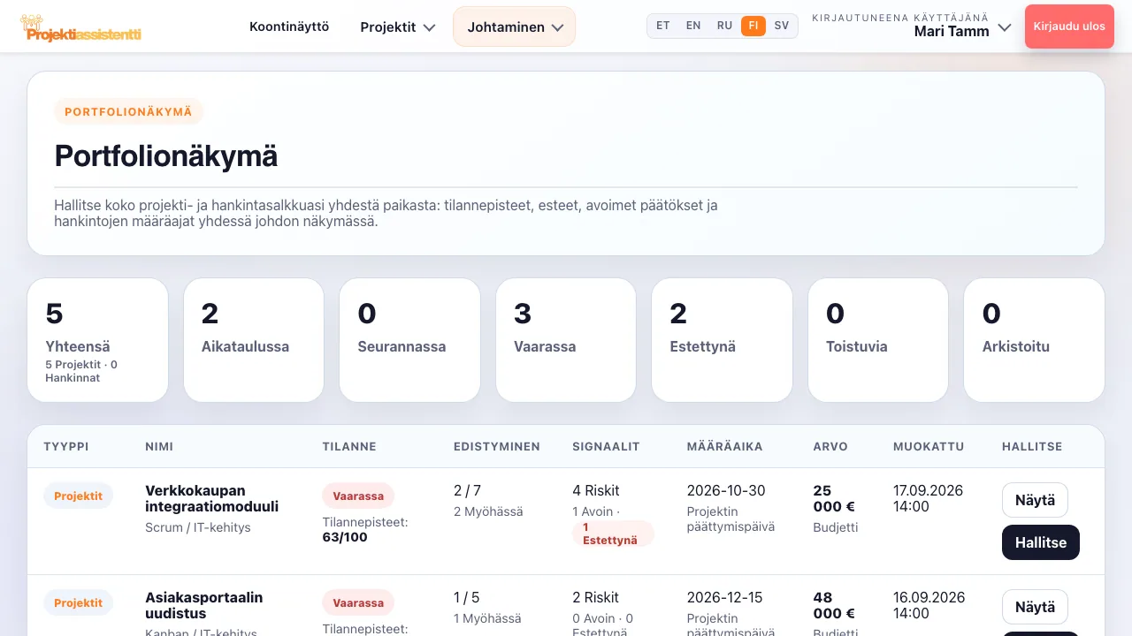Select the Vaarassa summary card

tap(566, 340)
